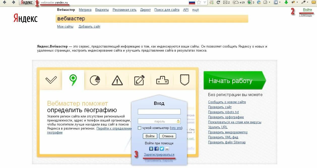317x168 pixels.
Task: Open the Директ service link
Action: (x=145, y=10)
